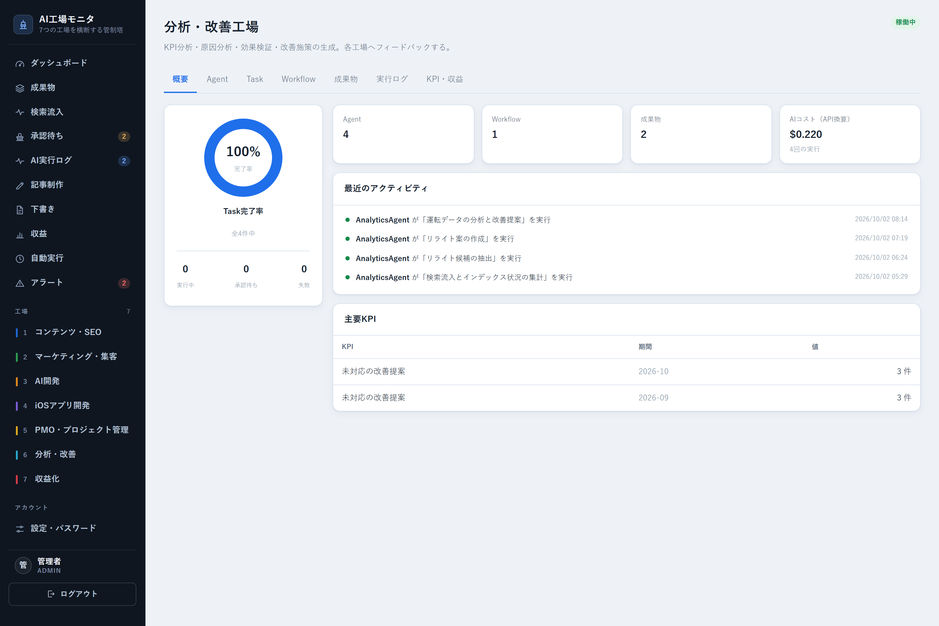
Task: Click KPI row for period 2026-10
Action: pos(626,372)
